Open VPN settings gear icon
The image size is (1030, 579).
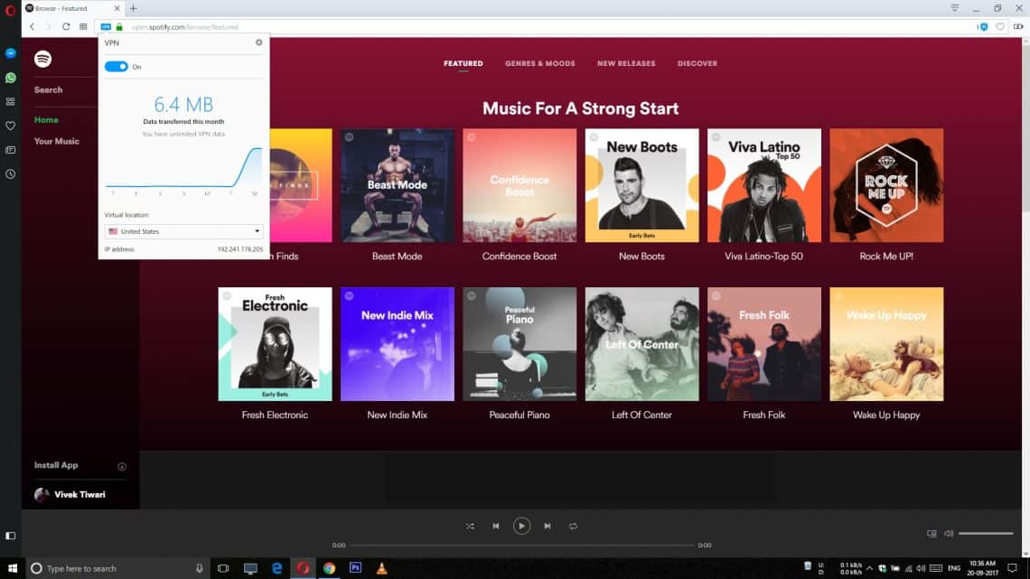tap(258, 42)
